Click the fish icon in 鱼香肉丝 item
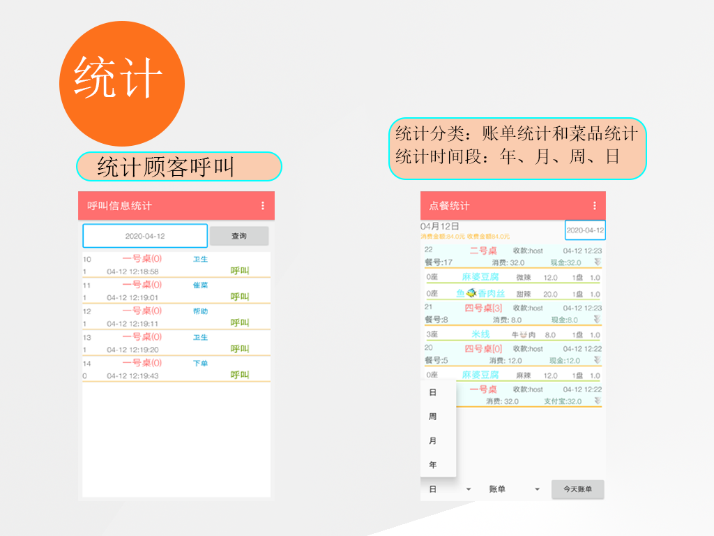This screenshot has height=536, width=714. [471, 294]
